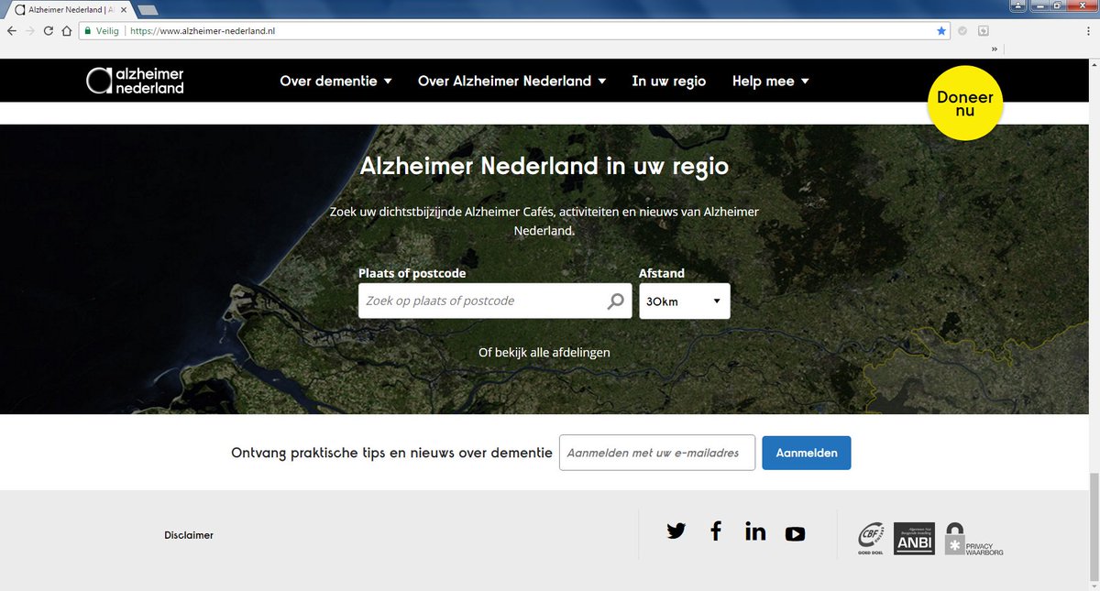The height and width of the screenshot is (591, 1100).
Task: Click the Alzheimer Nederland logo
Action: (x=135, y=81)
